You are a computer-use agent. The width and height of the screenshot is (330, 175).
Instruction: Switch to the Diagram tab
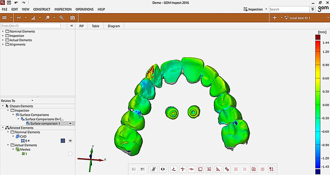click(x=114, y=26)
